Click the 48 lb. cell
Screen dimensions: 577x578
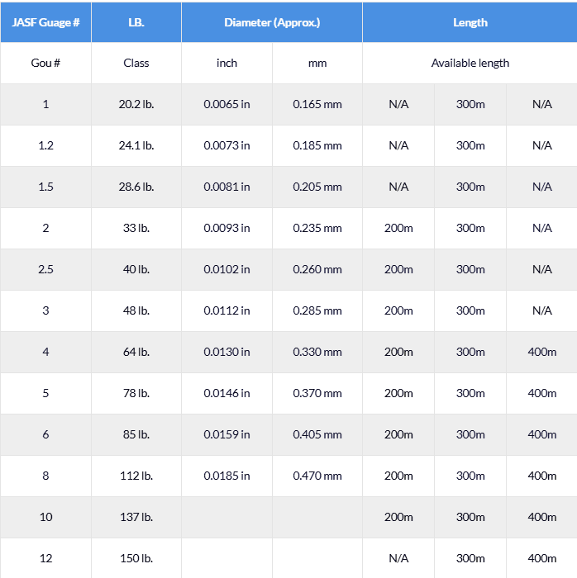(136, 310)
